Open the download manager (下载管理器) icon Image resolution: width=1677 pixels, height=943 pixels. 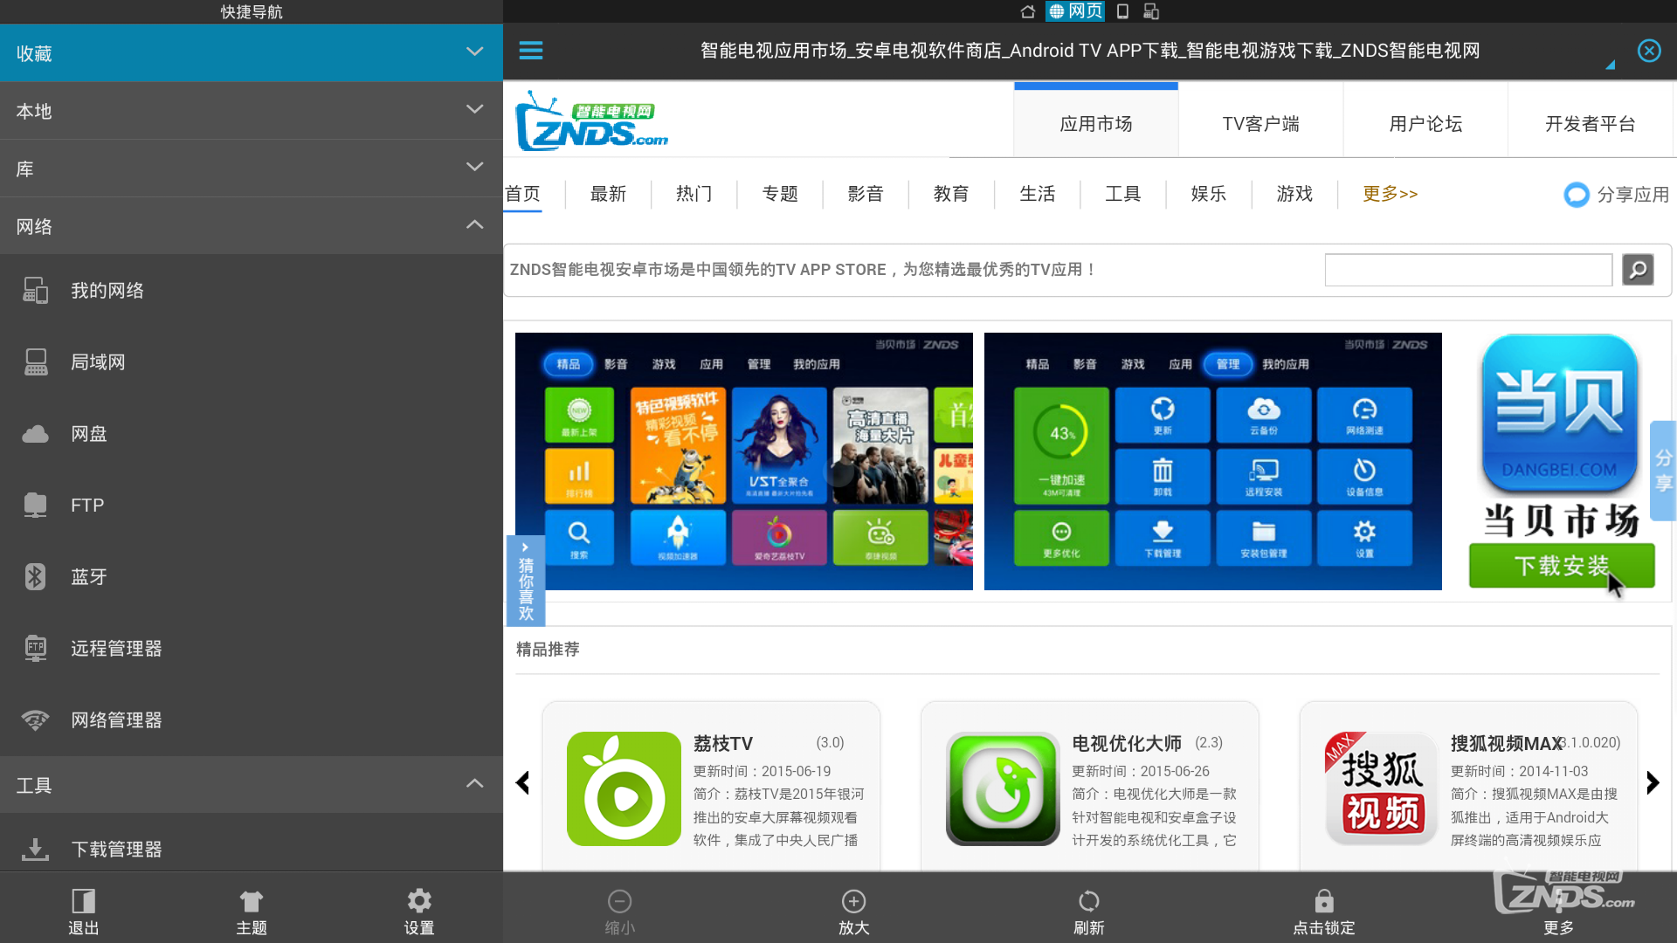click(x=35, y=849)
